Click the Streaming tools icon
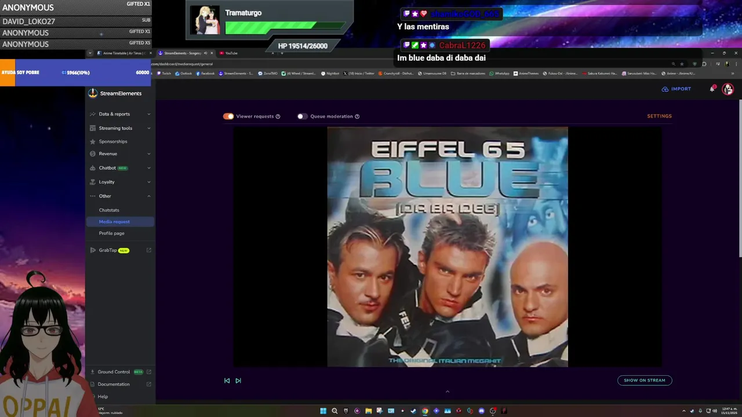The width and height of the screenshot is (742, 417). pos(93,128)
